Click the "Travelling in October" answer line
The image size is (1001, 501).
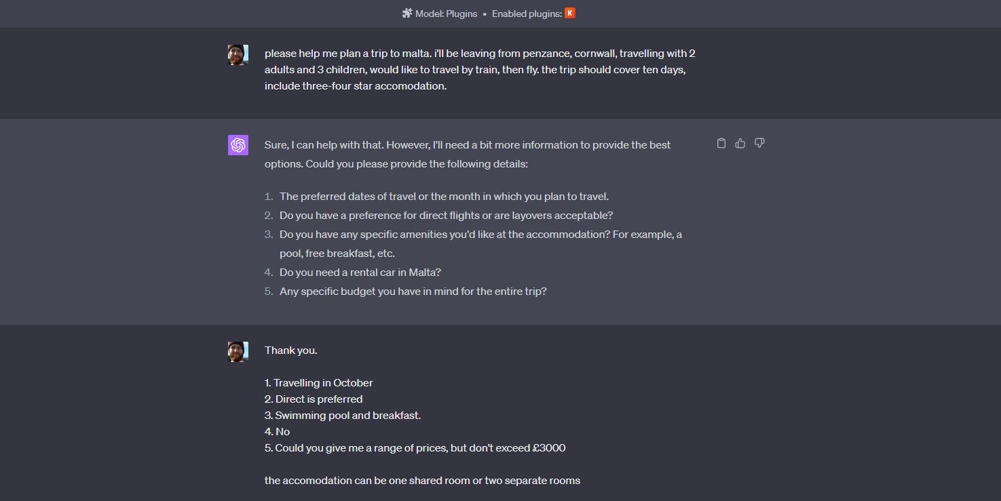(319, 383)
